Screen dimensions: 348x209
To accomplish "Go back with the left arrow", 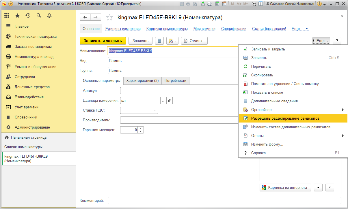I will 85,17.
